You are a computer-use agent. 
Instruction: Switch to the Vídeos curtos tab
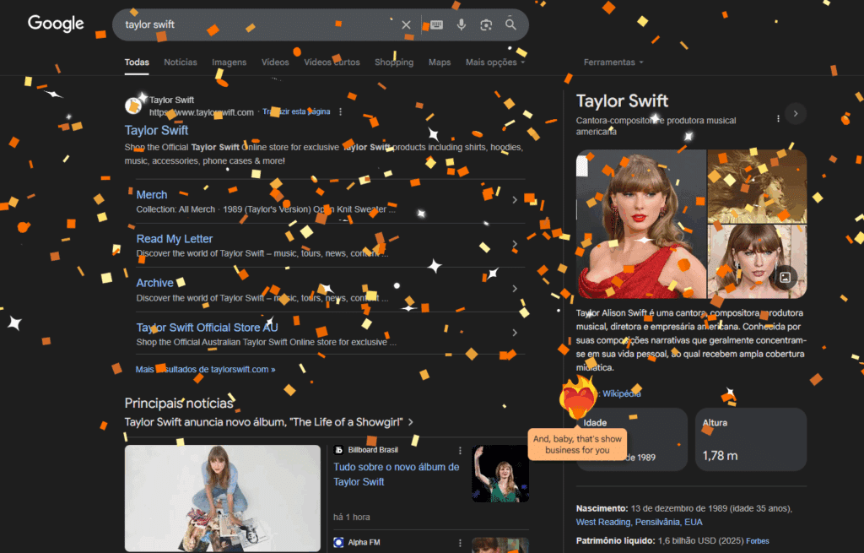tap(332, 62)
